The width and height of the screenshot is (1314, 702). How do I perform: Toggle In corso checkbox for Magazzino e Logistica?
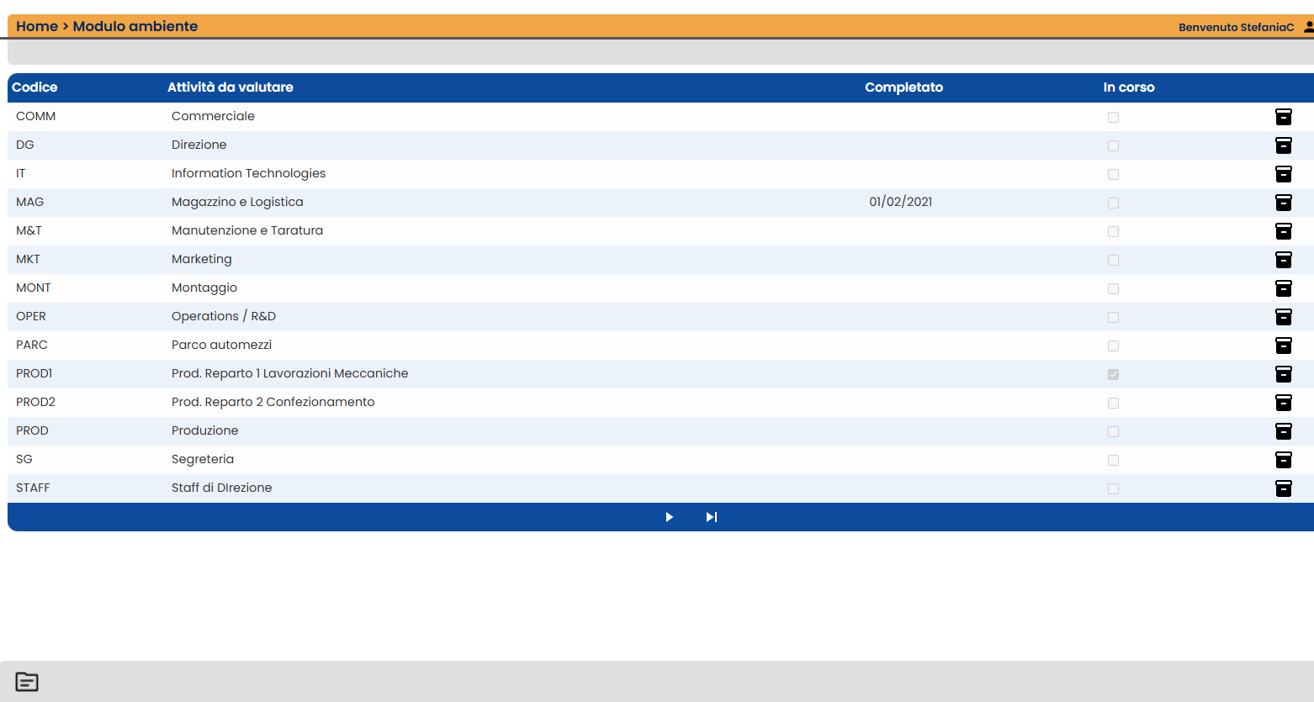pos(1113,203)
